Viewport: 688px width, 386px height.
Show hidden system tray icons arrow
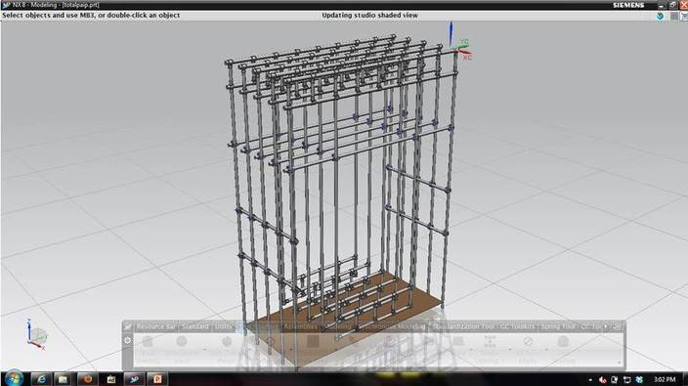[590, 380]
